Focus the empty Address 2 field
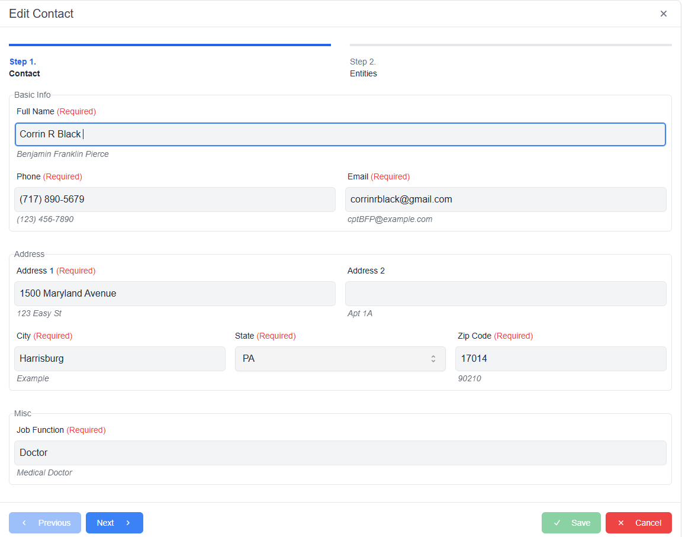Image resolution: width=682 pixels, height=537 pixels. point(506,294)
